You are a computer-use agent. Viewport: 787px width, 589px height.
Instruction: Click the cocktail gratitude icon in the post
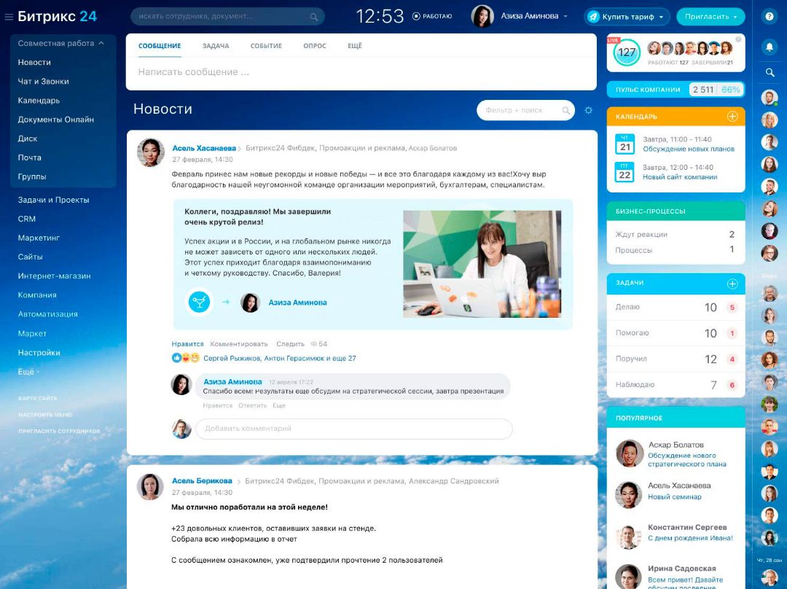click(199, 302)
